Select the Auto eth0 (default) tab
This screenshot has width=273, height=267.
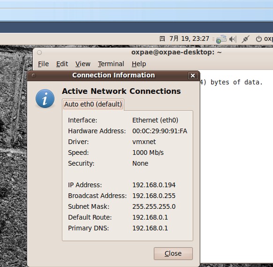93,104
